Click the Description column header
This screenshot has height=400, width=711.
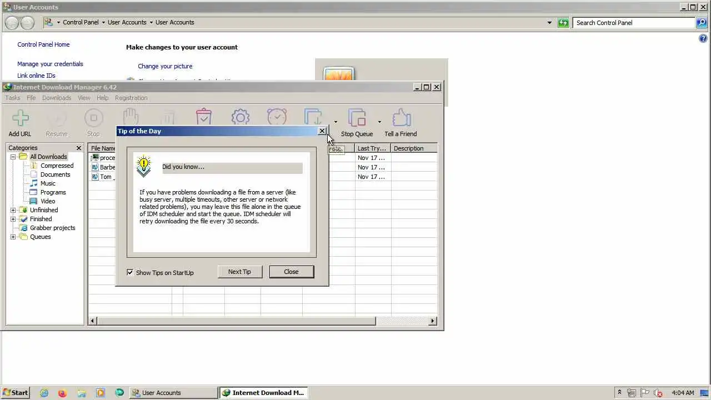click(414, 148)
